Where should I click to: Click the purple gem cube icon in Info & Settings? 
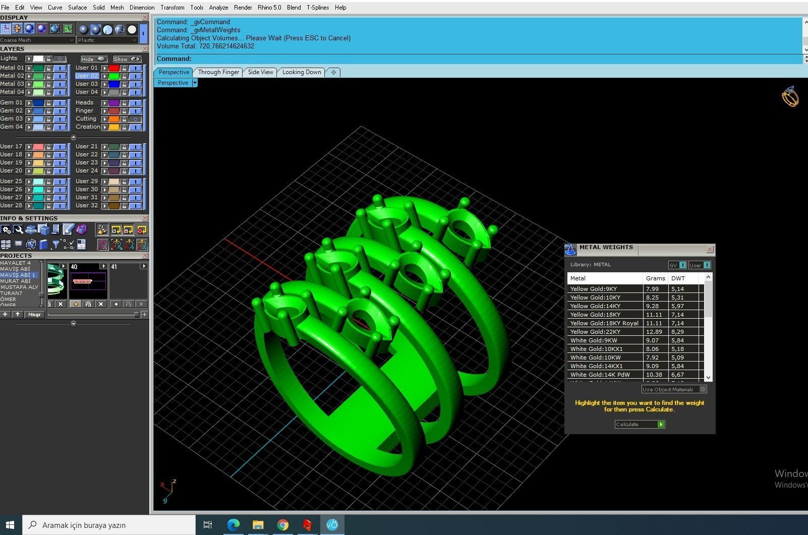pyautogui.click(x=81, y=230)
